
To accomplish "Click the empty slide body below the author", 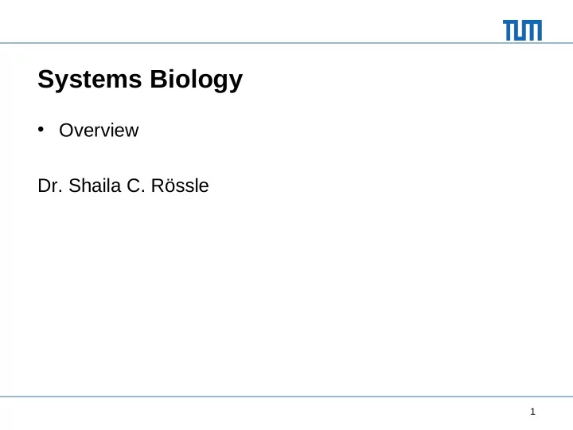I will 286,292.
